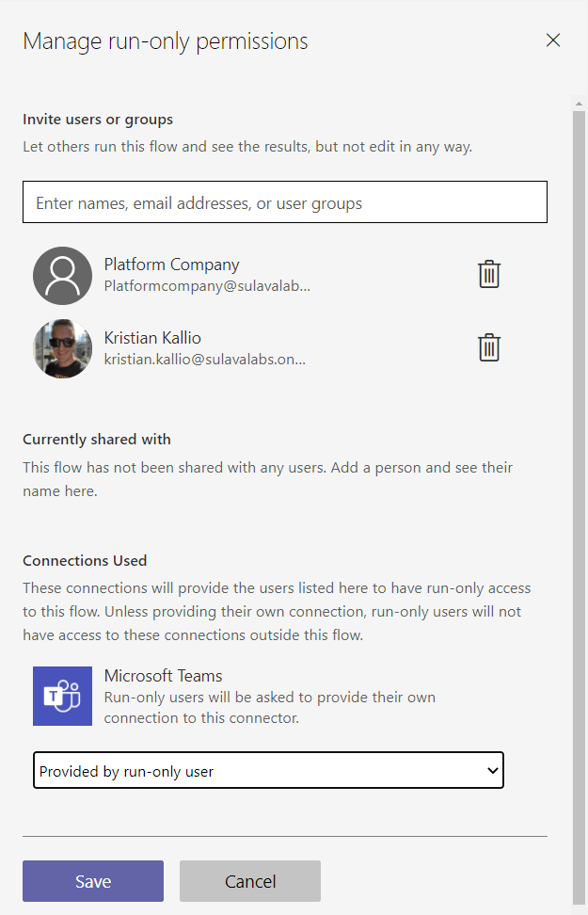This screenshot has height=915, width=588.
Task: Click the Platform Company default avatar icon
Action: tap(62, 275)
